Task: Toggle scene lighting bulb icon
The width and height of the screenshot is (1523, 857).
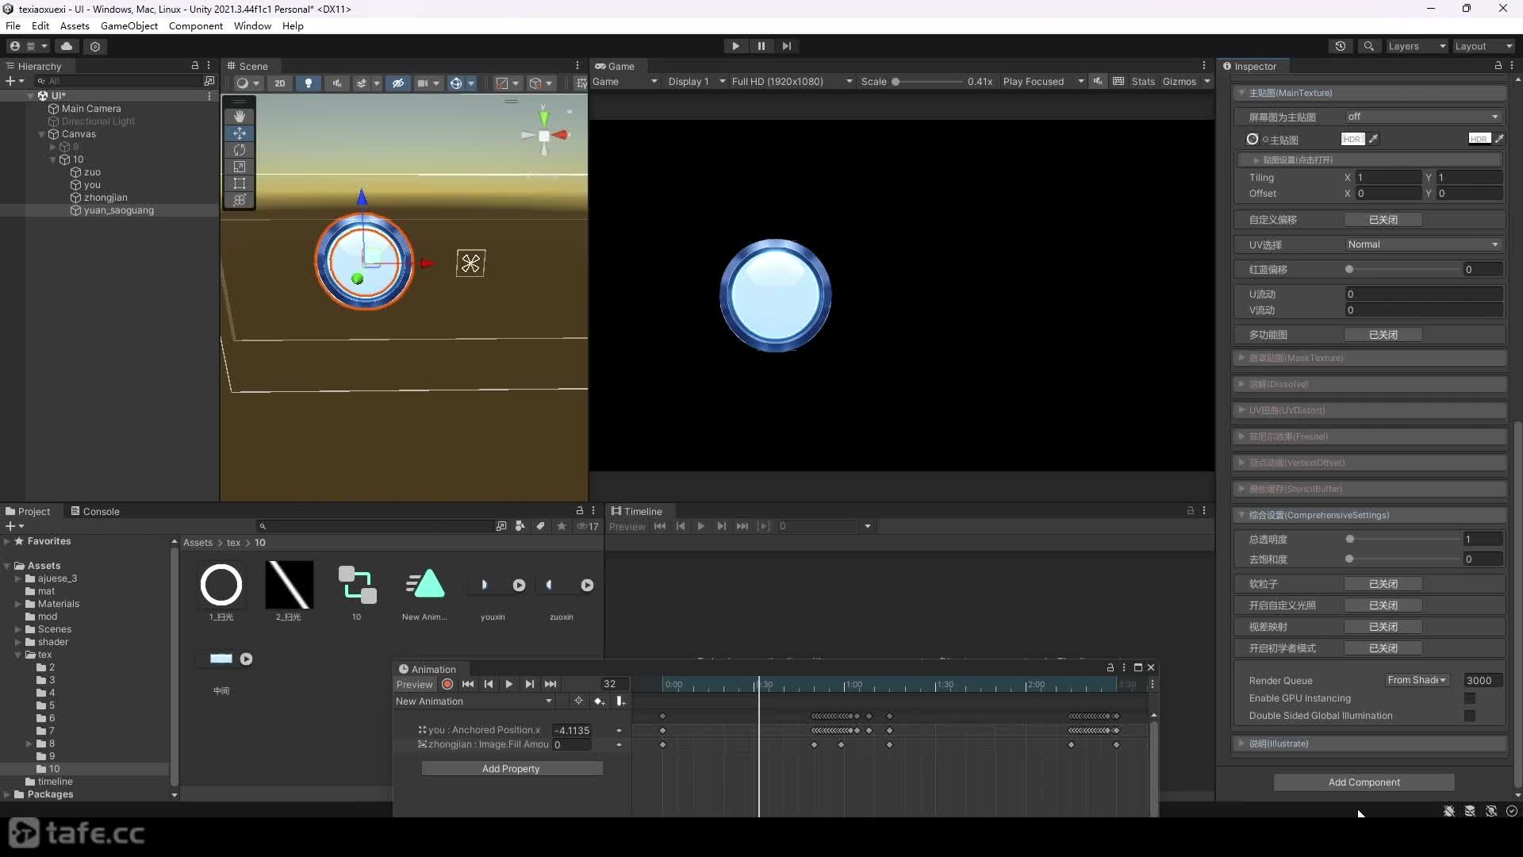Action: click(x=309, y=83)
